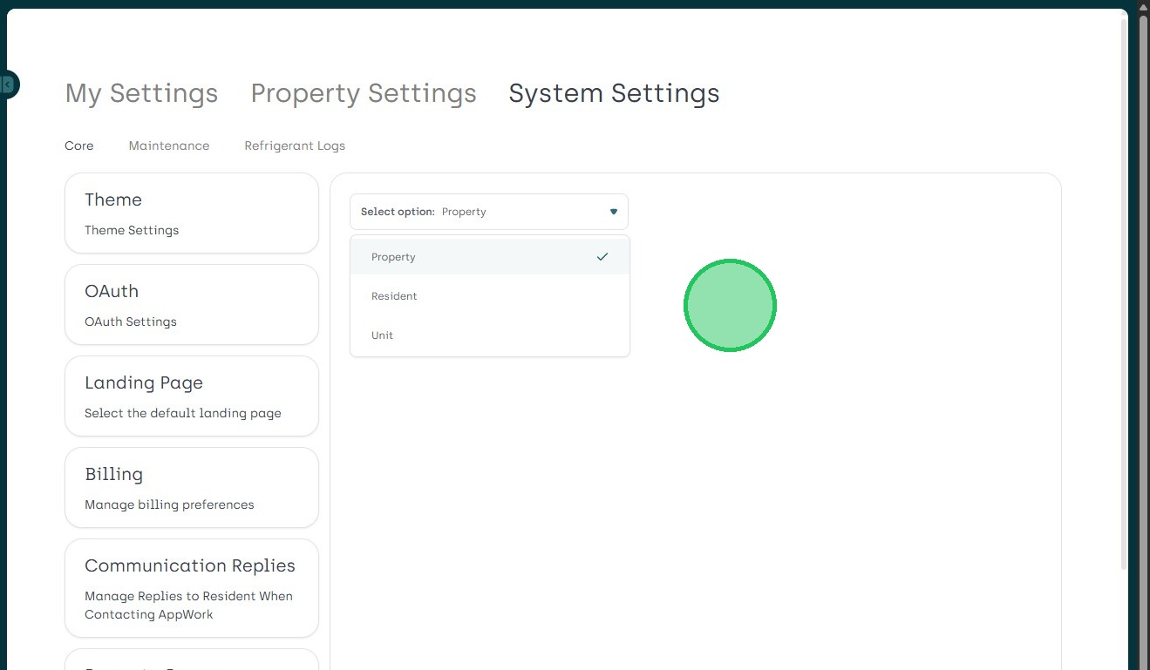
Task: Go to the Maintenance sub-tab
Action: pyautogui.click(x=169, y=146)
